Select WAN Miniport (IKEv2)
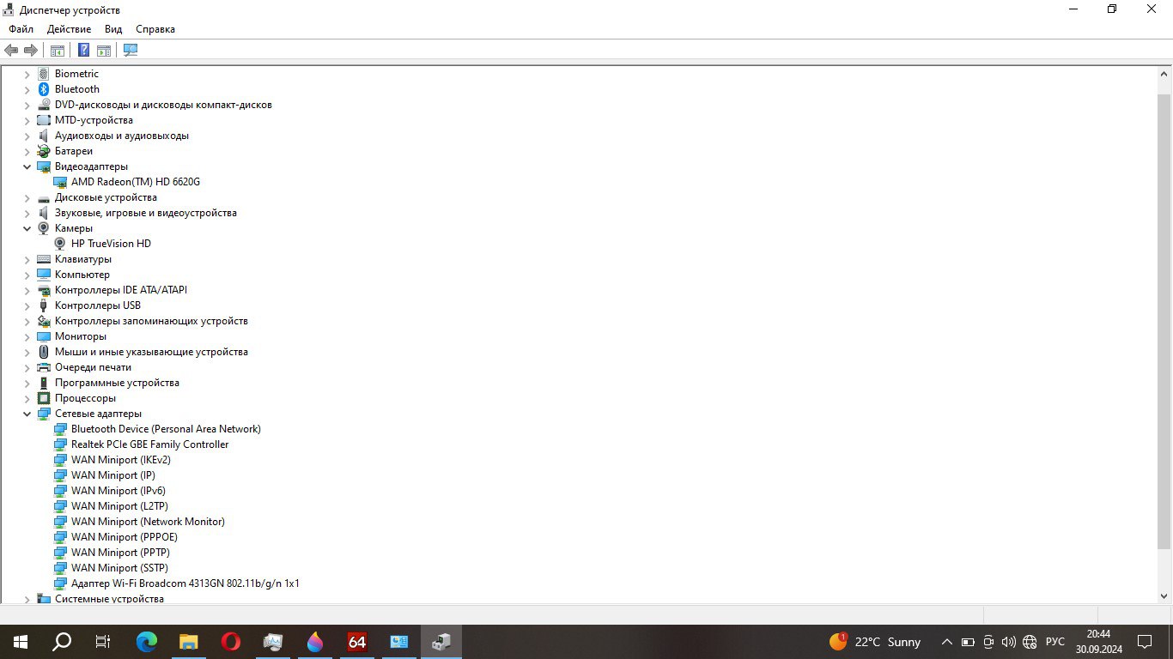Image resolution: width=1173 pixels, height=659 pixels. click(x=121, y=460)
